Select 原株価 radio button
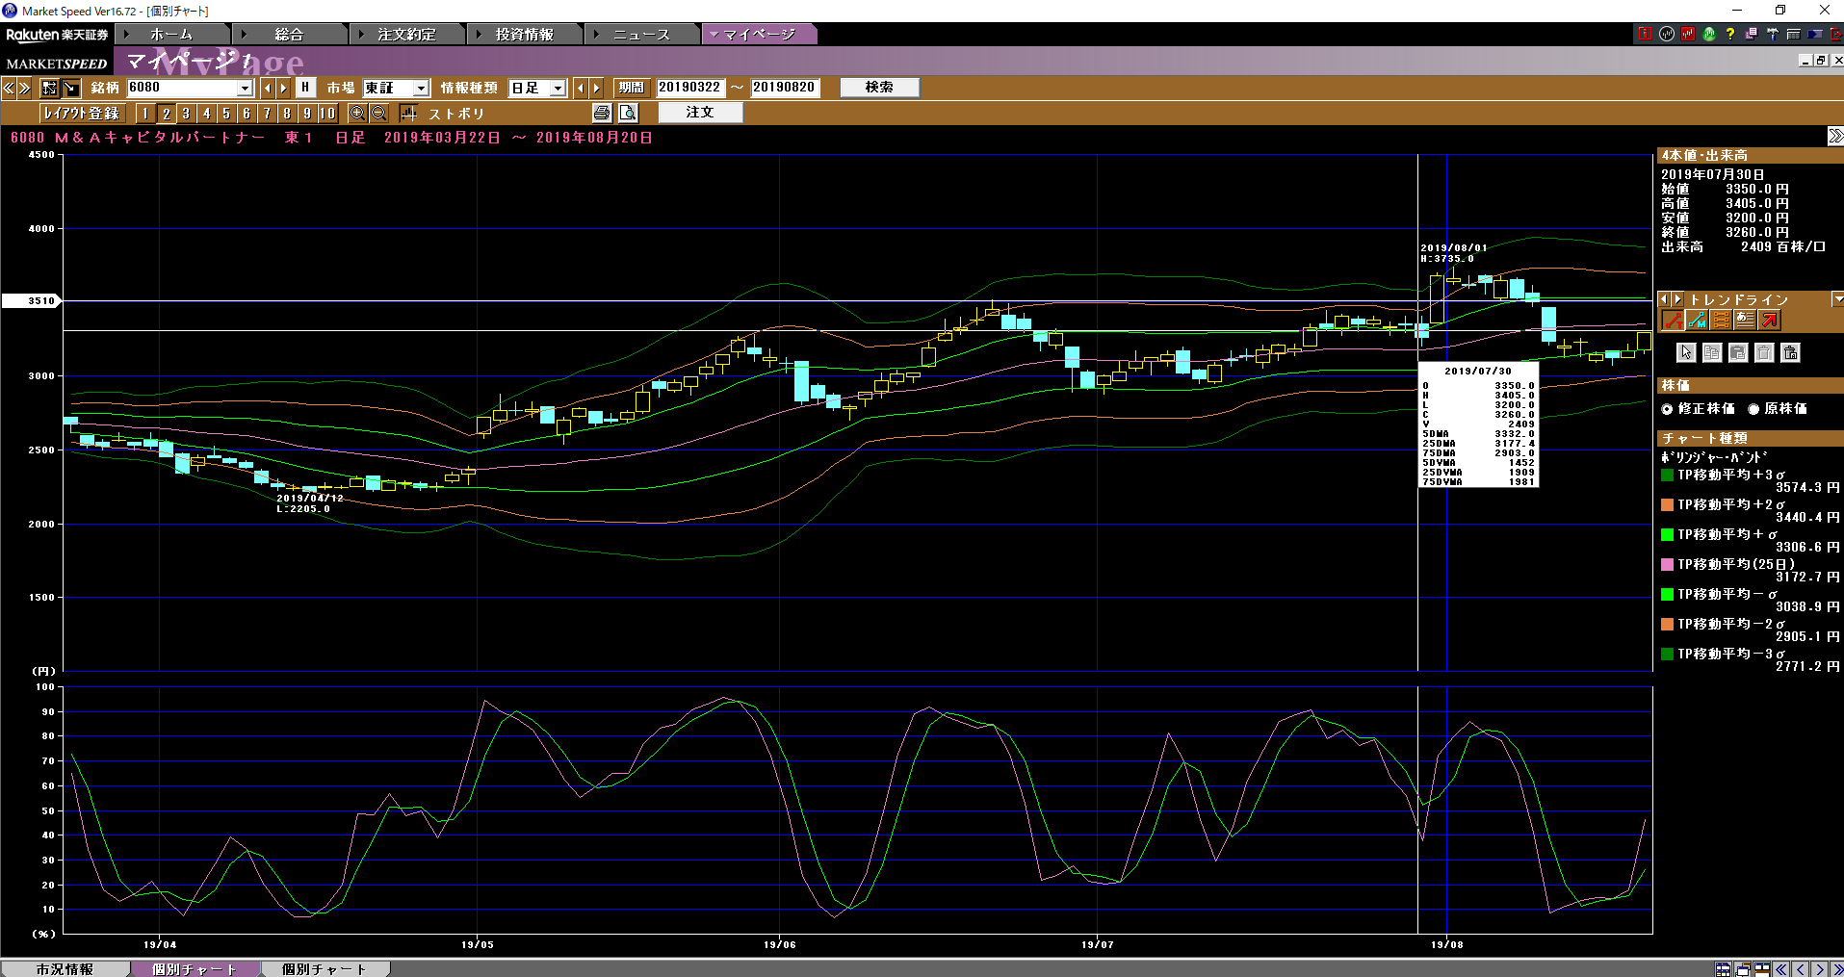 click(x=1753, y=409)
